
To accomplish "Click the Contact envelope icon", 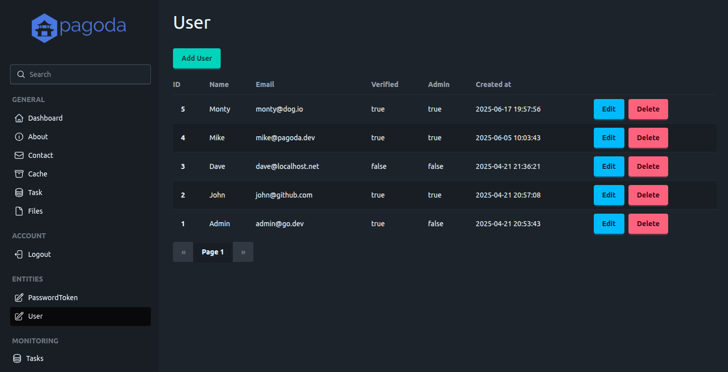I will pyautogui.click(x=19, y=155).
